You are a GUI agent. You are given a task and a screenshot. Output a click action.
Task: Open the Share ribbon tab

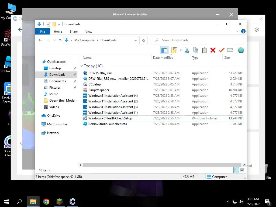click(x=74, y=32)
